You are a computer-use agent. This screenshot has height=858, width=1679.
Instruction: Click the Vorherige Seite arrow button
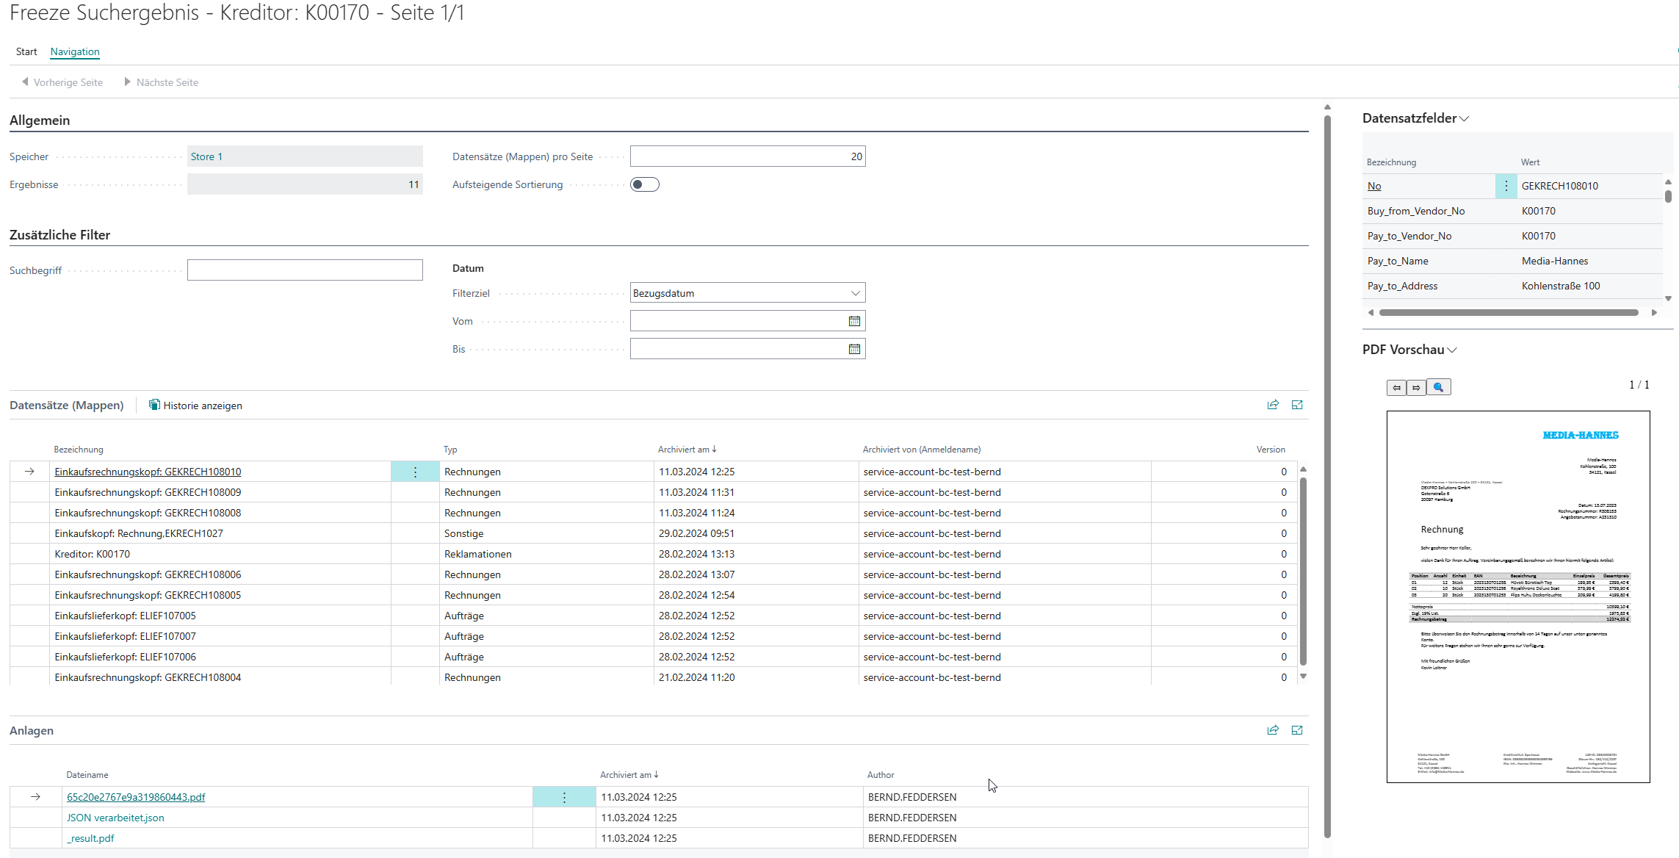point(62,82)
